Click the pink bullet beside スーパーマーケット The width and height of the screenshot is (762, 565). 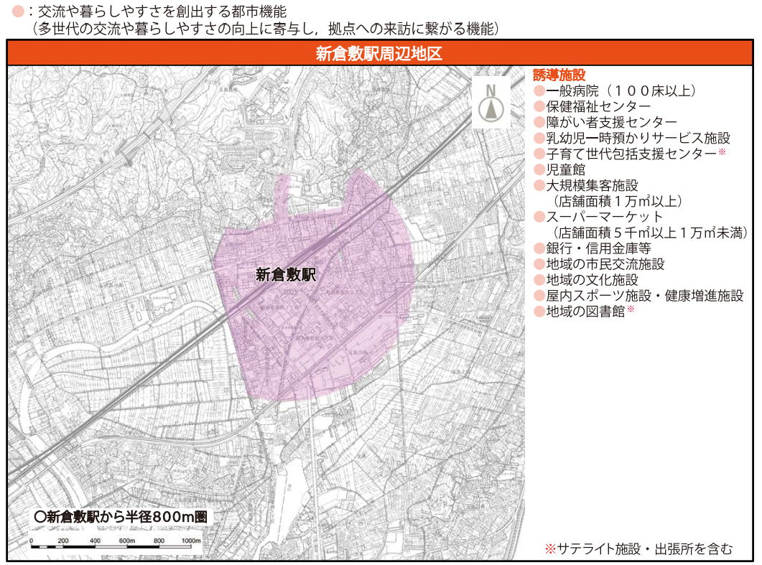539,217
